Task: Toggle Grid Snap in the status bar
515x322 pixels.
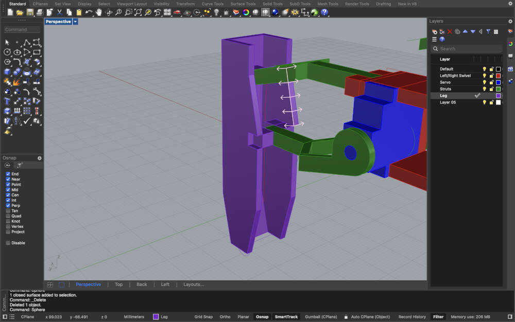Action: click(203, 317)
